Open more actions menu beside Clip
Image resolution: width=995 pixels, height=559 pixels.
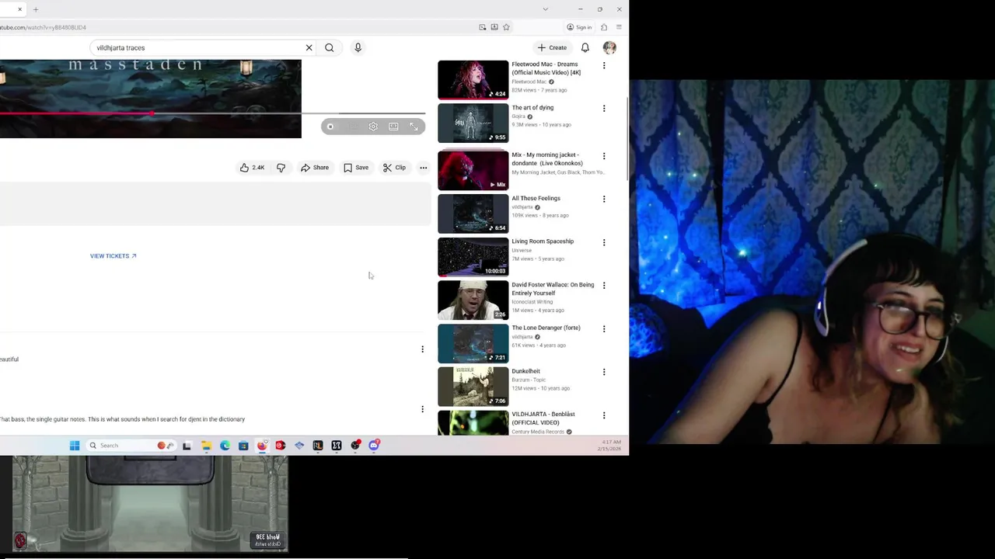[423, 168]
